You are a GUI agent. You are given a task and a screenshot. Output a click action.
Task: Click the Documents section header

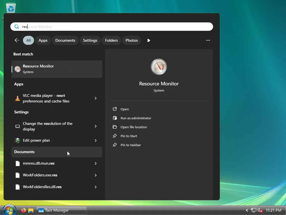57,152
